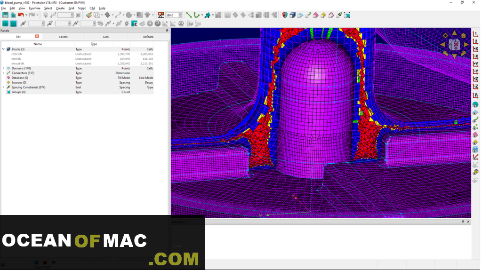Click the Undo arrow icon

(21, 15)
